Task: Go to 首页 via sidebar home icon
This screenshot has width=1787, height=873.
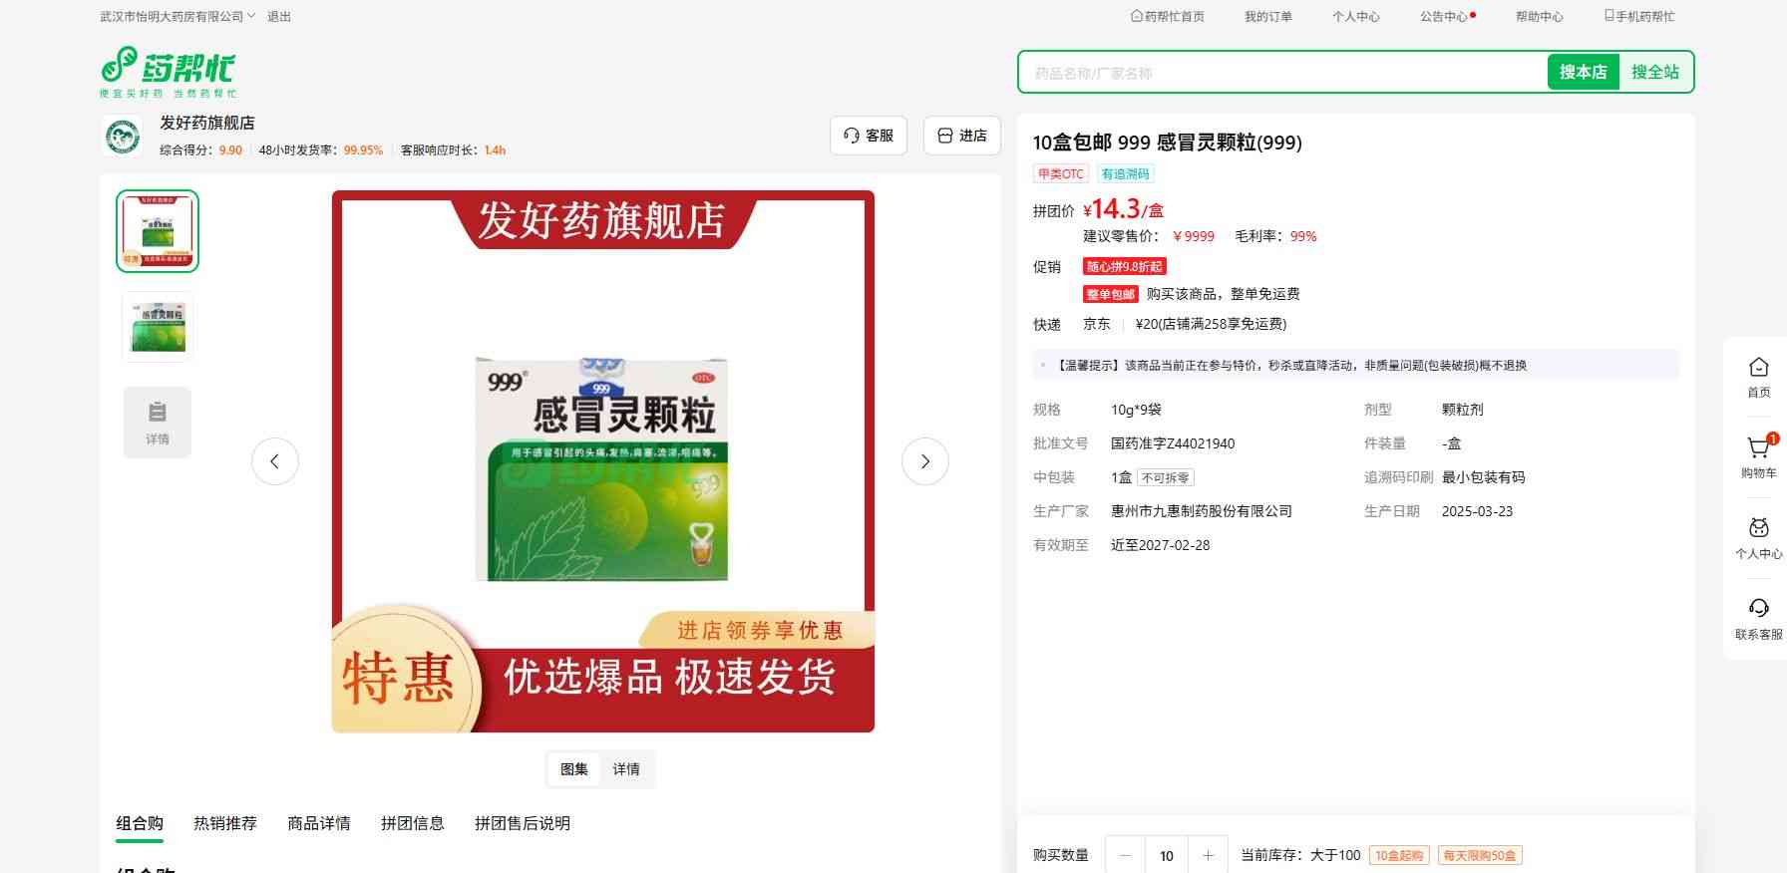Action: point(1758,368)
